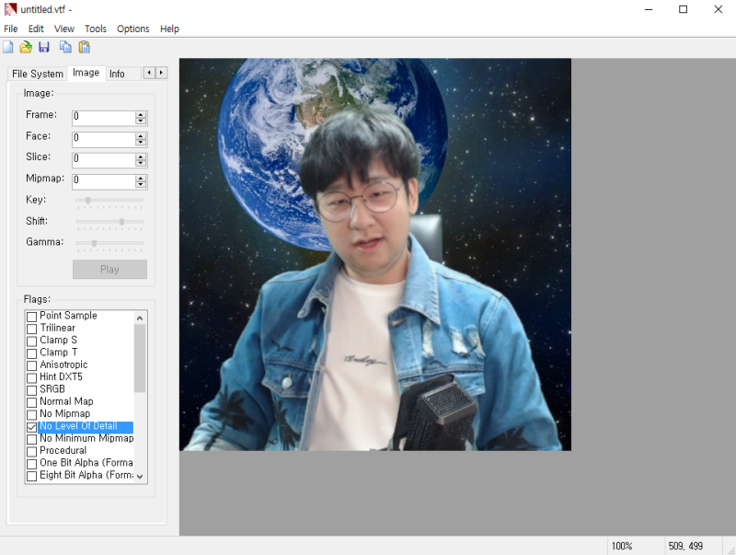This screenshot has height=555, width=736.
Task: Open the Edit menu
Action: [x=36, y=29]
